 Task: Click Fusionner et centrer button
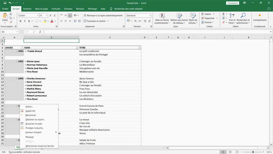(96, 21)
